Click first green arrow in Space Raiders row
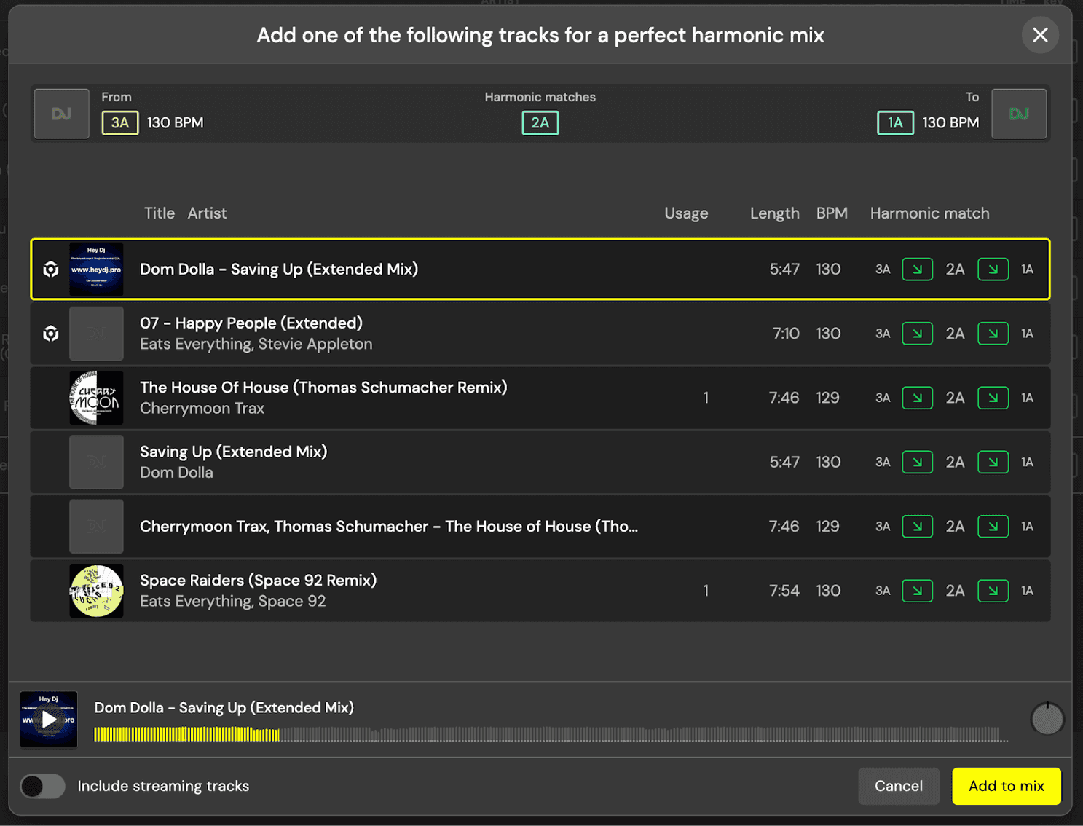 pos(917,591)
